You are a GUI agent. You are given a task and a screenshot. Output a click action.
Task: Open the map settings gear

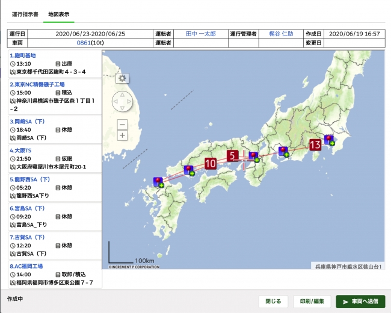pos(123,78)
